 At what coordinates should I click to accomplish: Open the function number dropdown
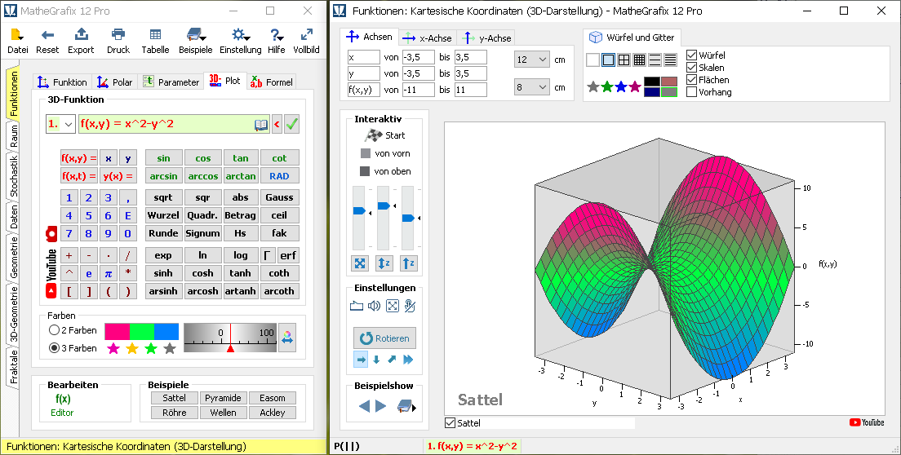tap(69, 124)
